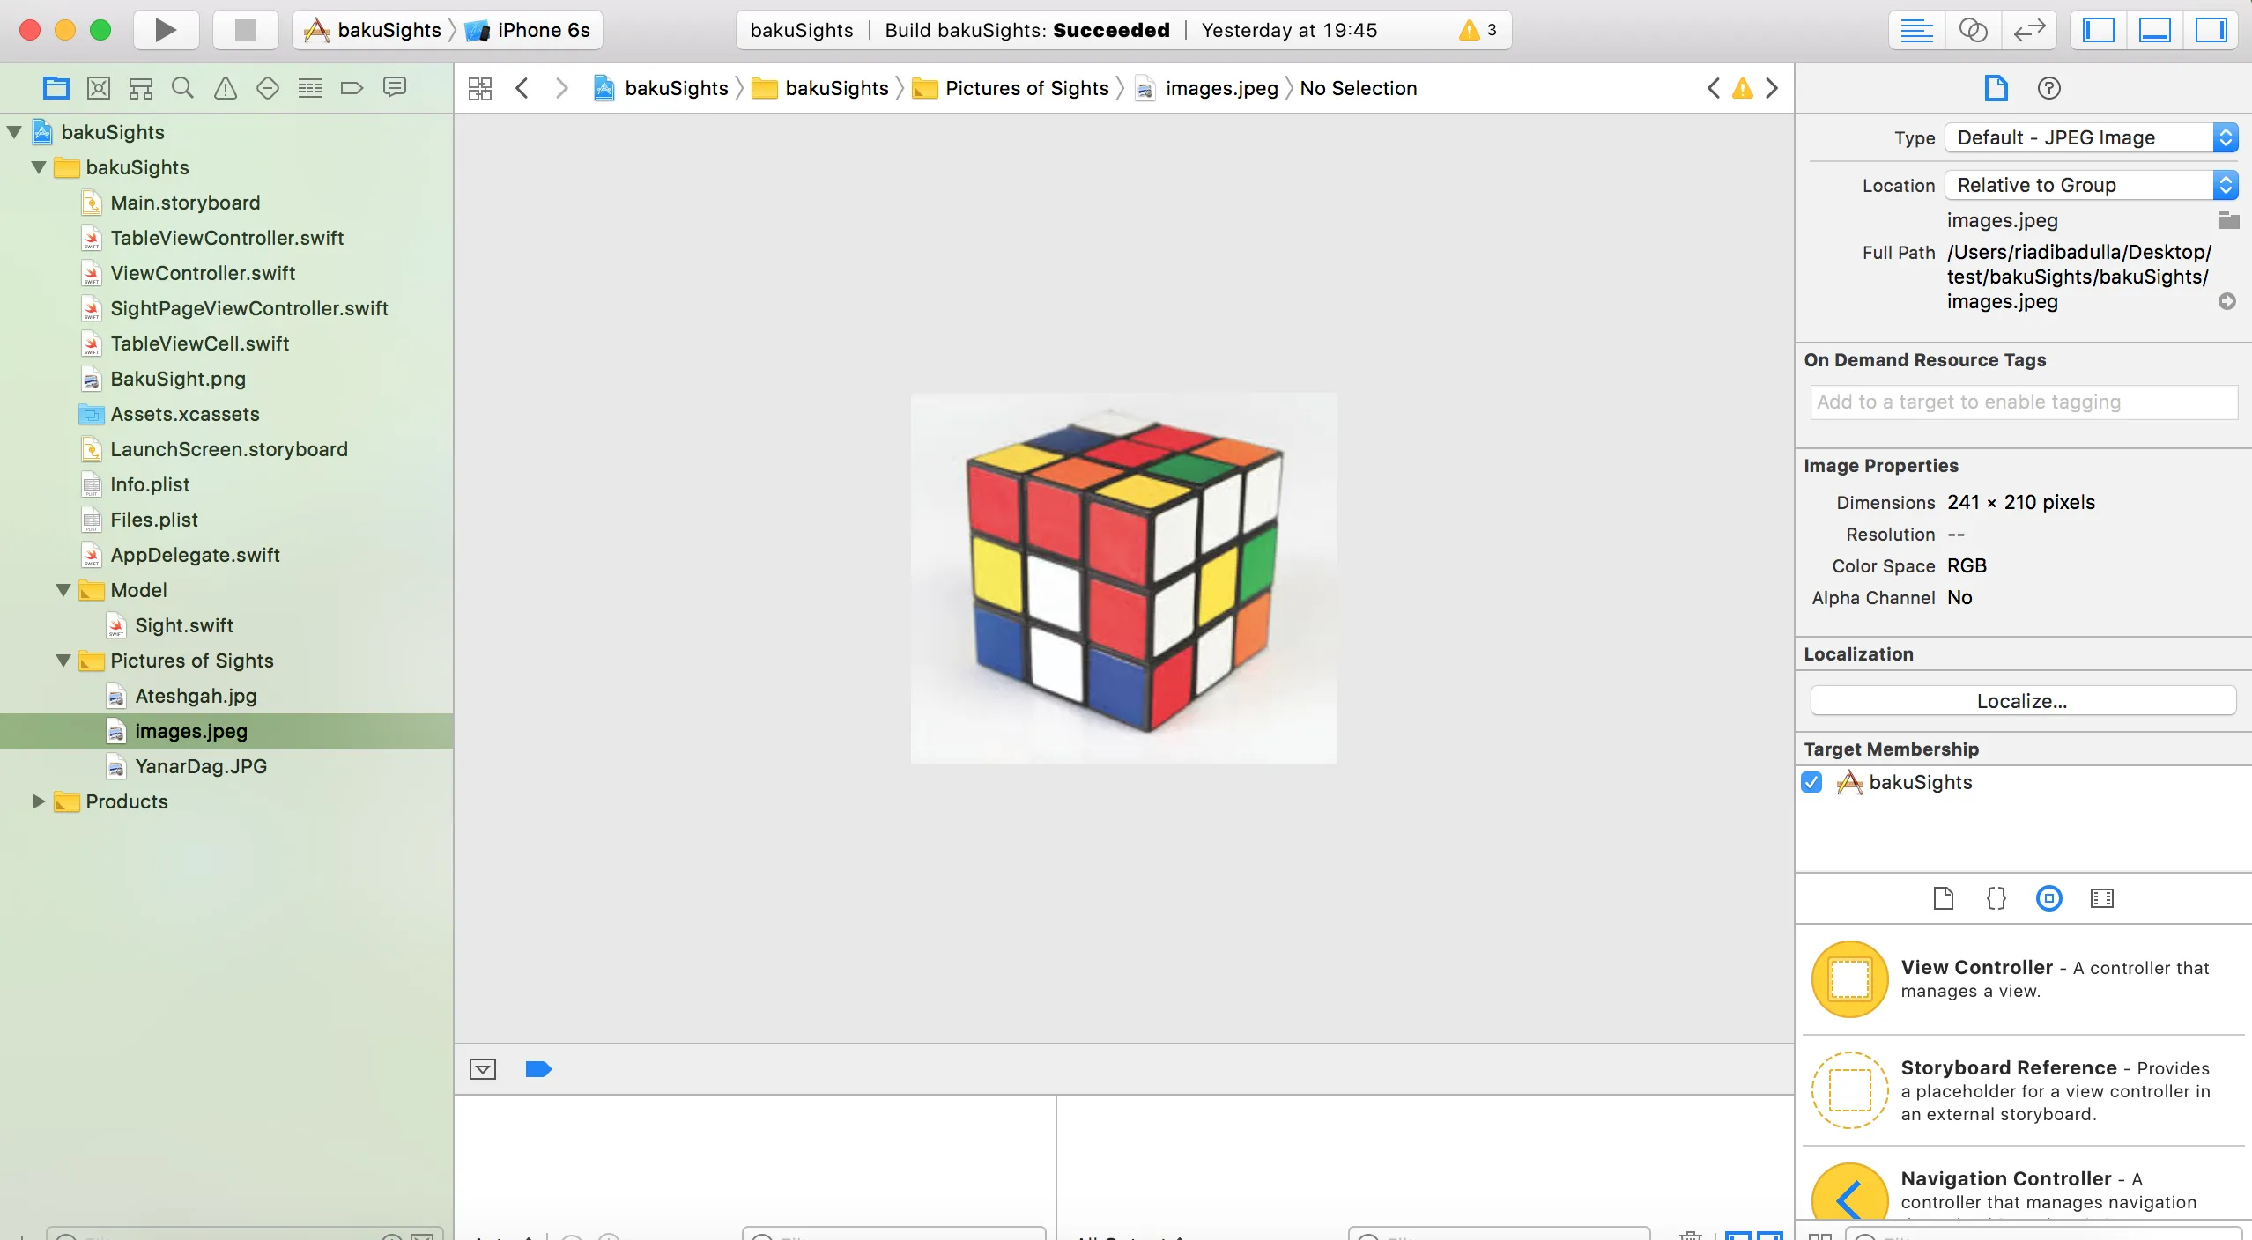2252x1240 pixels.
Task: Open the Issue navigator warning icon
Action: (x=226, y=88)
